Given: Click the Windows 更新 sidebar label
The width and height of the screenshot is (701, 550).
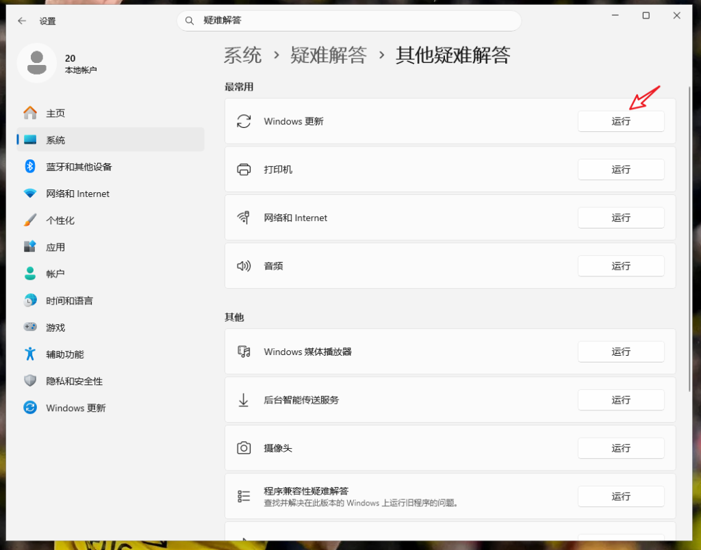Looking at the screenshot, I should pyautogui.click(x=76, y=408).
